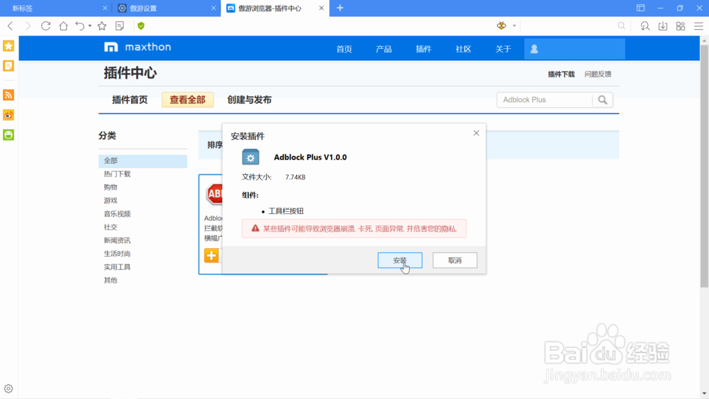
Task: Open 关于 in the site navigation
Action: click(x=503, y=49)
